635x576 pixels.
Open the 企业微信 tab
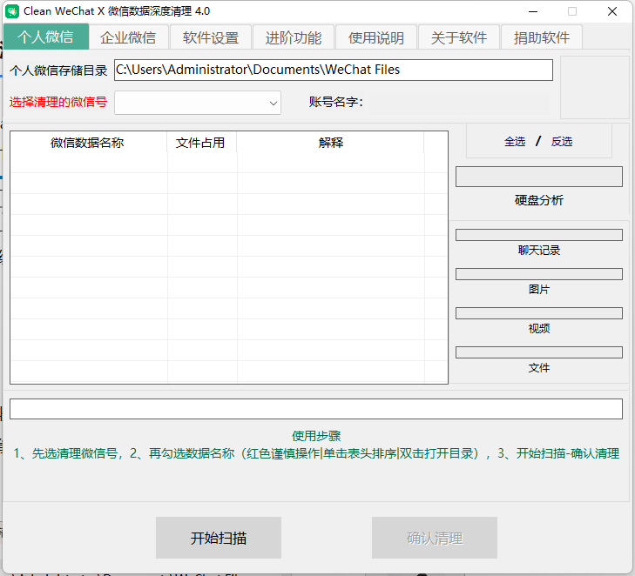pyautogui.click(x=128, y=37)
